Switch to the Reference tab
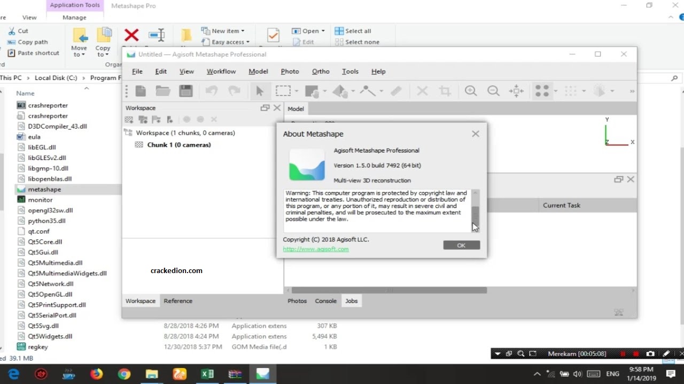The height and width of the screenshot is (384, 684). click(x=178, y=301)
